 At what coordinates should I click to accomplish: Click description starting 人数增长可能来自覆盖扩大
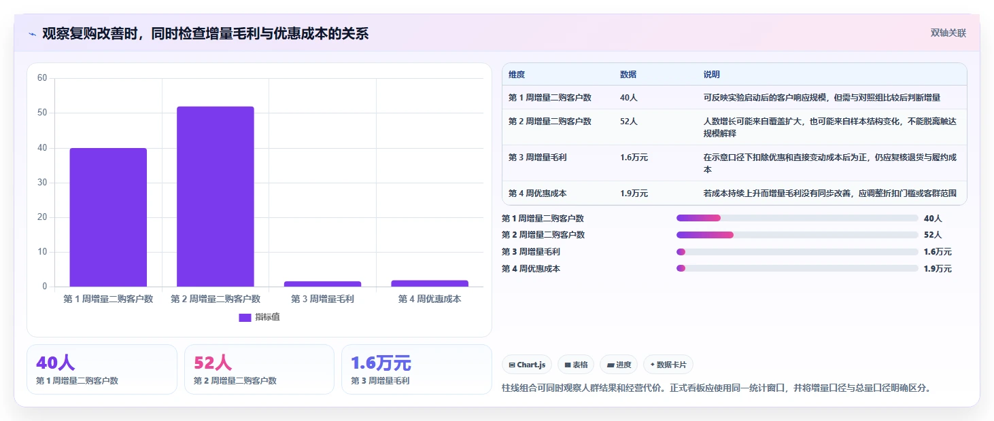coord(830,128)
